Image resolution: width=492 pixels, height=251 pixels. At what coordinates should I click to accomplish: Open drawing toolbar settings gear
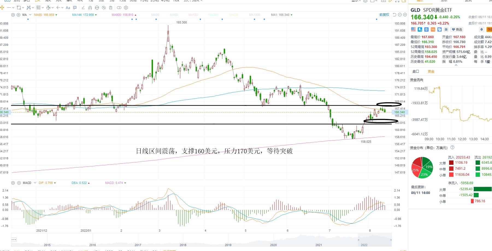(x=126, y=8)
